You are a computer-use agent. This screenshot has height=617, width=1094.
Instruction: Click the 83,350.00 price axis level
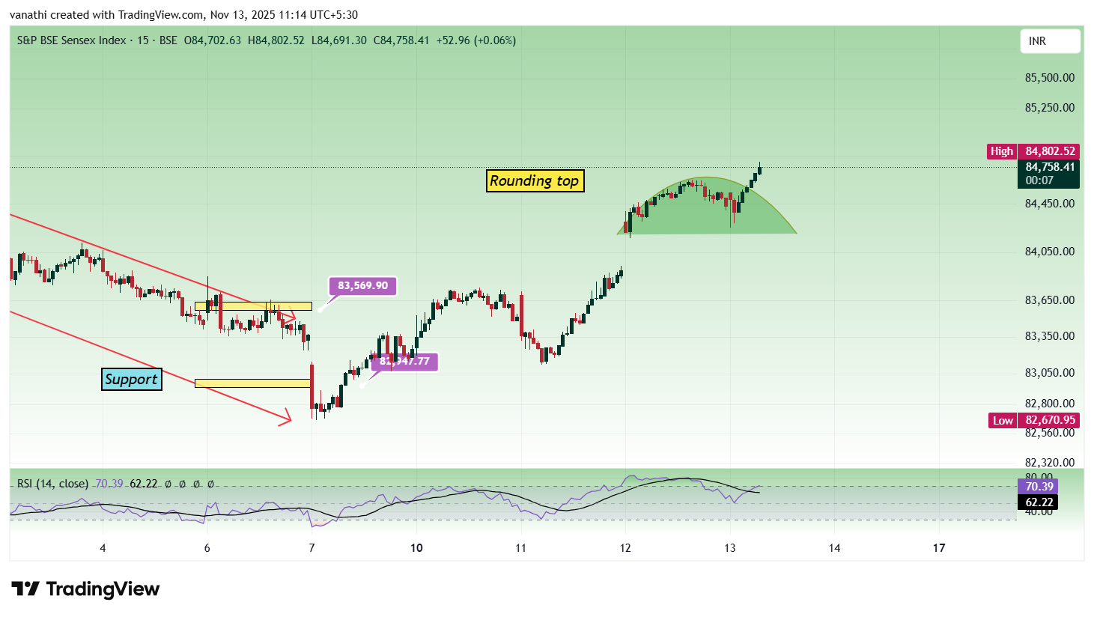pyautogui.click(x=1050, y=336)
